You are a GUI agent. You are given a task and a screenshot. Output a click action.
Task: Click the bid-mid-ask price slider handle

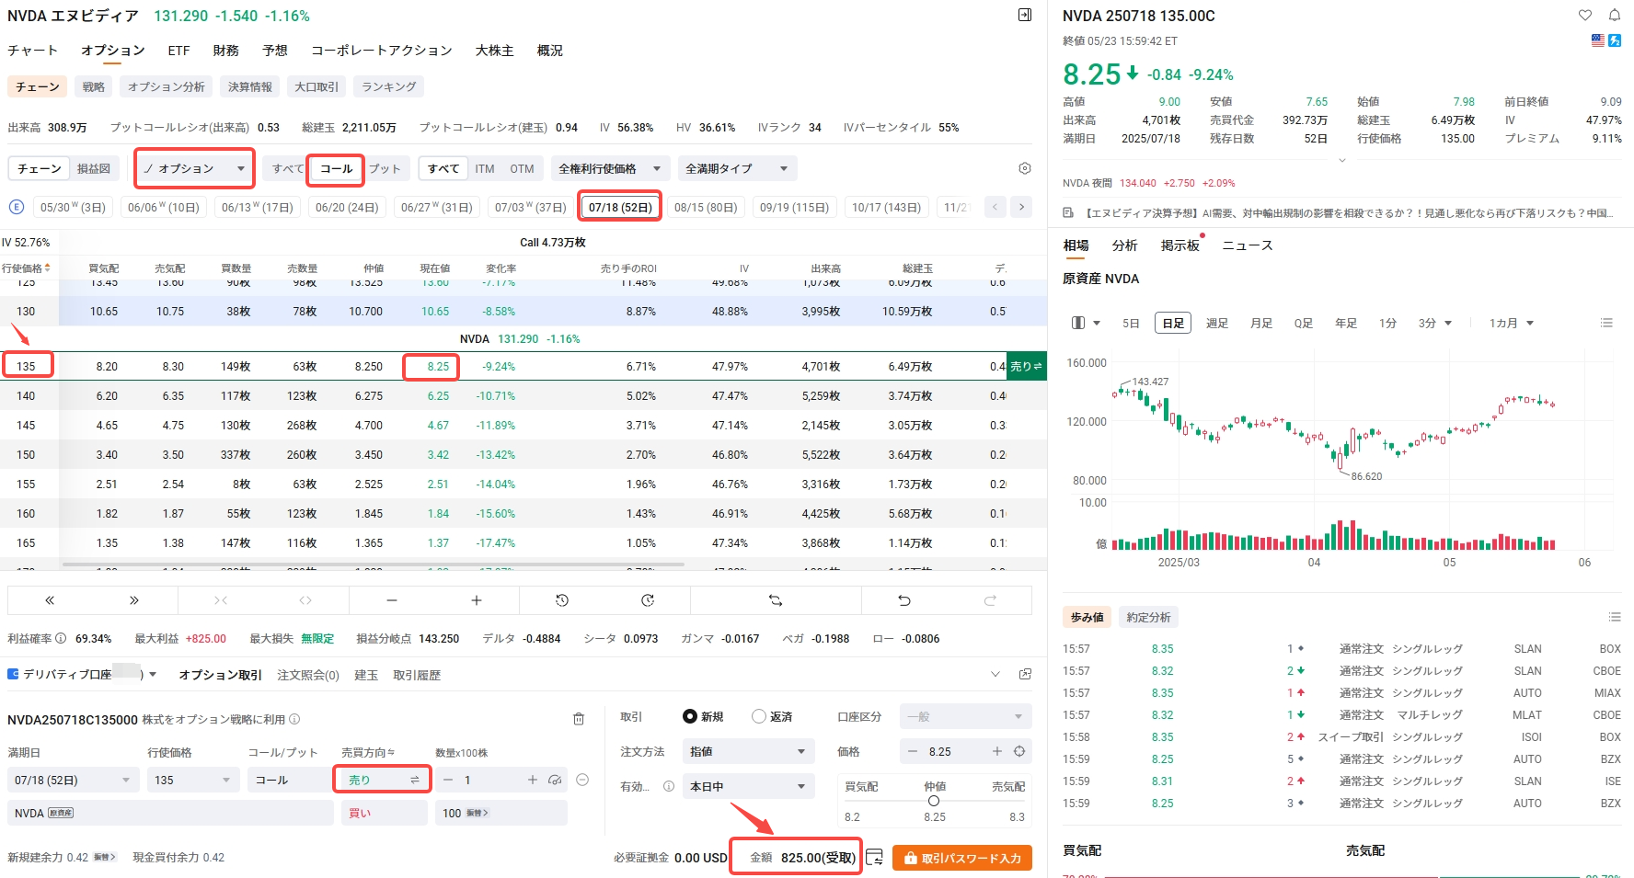coord(934,801)
